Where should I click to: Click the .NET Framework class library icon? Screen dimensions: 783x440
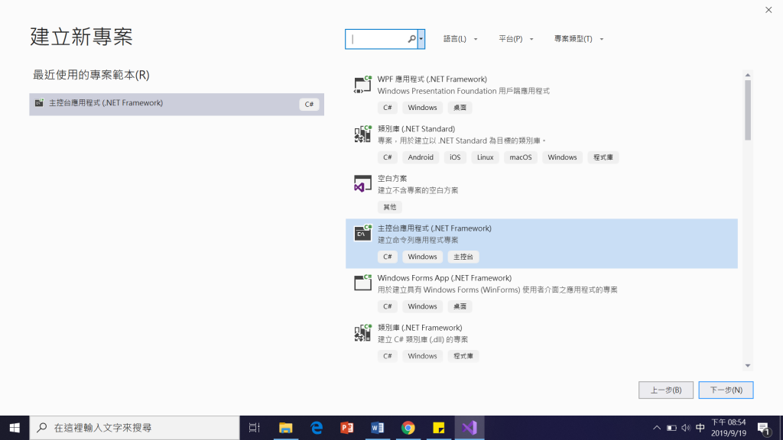(x=362, y=333)
